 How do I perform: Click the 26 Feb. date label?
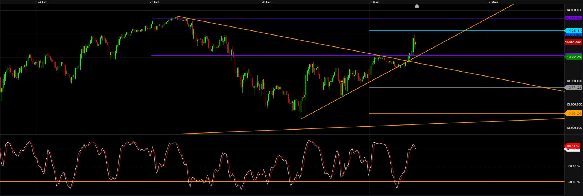click(267, 2)
